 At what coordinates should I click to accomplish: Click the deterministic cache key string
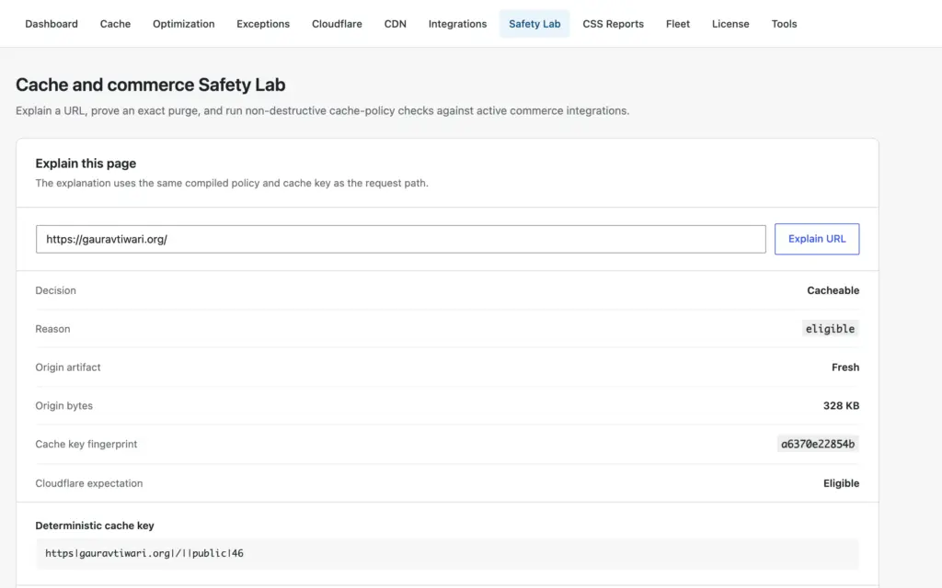pos(144,553)
